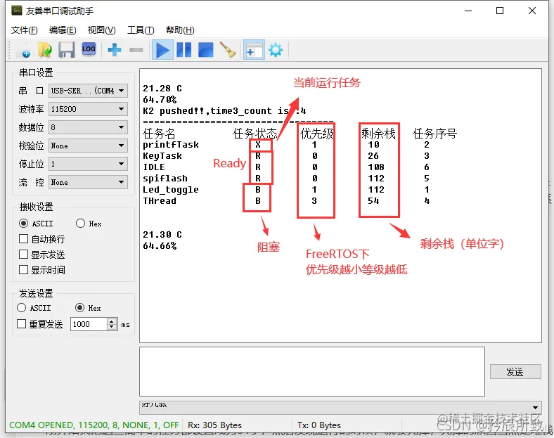
Task: Open settings with the gear icon
Action: (276, 50)
